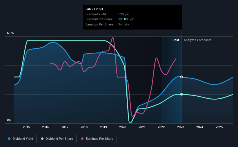Click the 2018 x-axis label
Screen dimensions: 238x147
point(84,127)
